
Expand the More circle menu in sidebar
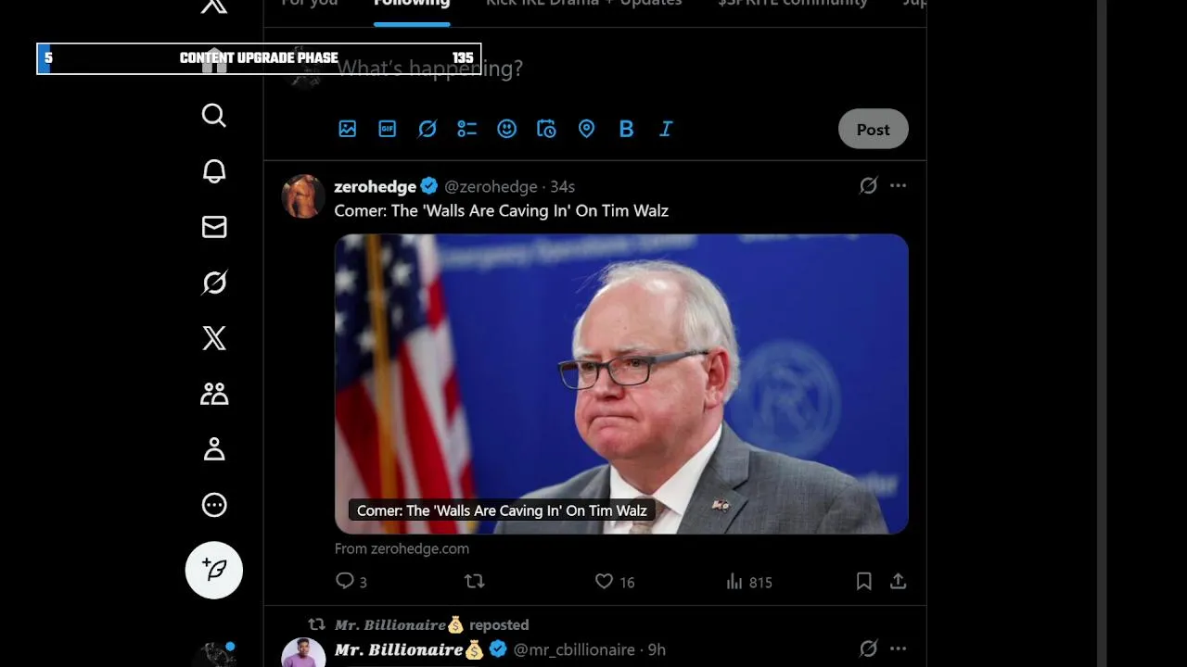214,505
